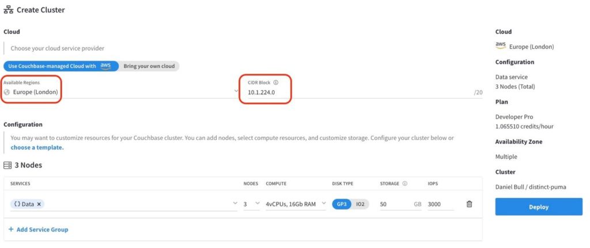Viewport: 590px width, 248px height.
Task: Select GP3 disk type
Action: pyautogui.click(x=341, y=204)
